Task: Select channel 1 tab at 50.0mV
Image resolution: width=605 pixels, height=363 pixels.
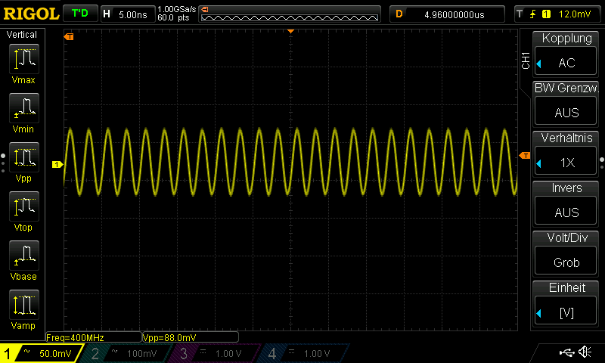Action: point(41,353)
